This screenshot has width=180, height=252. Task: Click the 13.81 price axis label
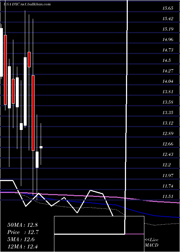pyautogui.click(x=168, y=92)
